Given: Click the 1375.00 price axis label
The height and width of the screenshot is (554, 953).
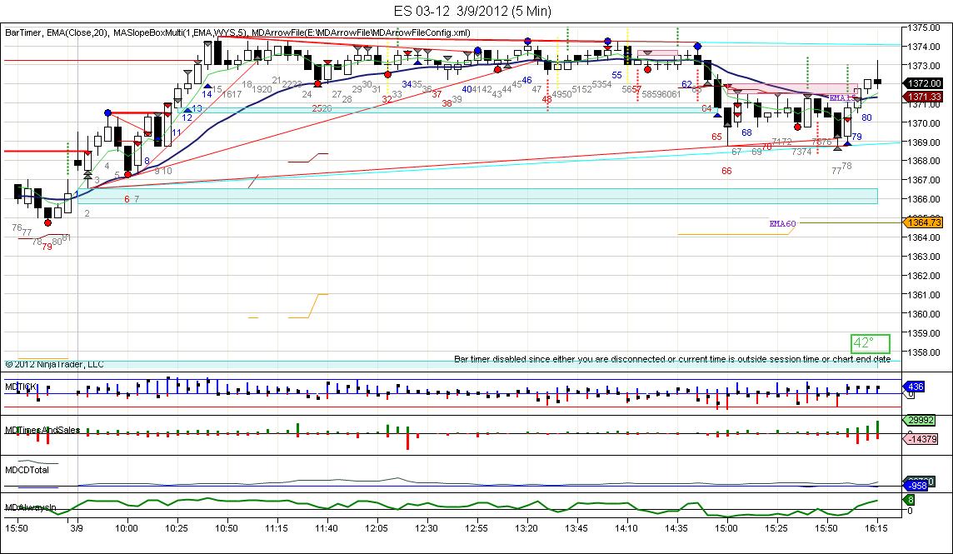Looking at the screenshot, I should [x=925, y=27].
